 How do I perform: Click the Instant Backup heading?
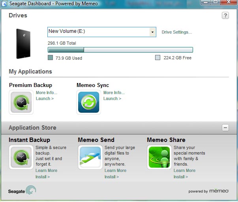coord(29,140)
